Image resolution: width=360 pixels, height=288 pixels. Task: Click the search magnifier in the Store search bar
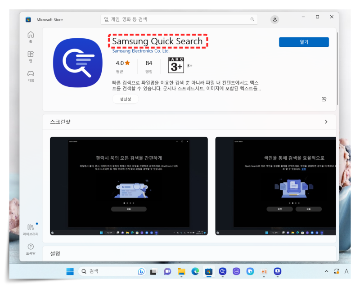(x=252, y=19)
